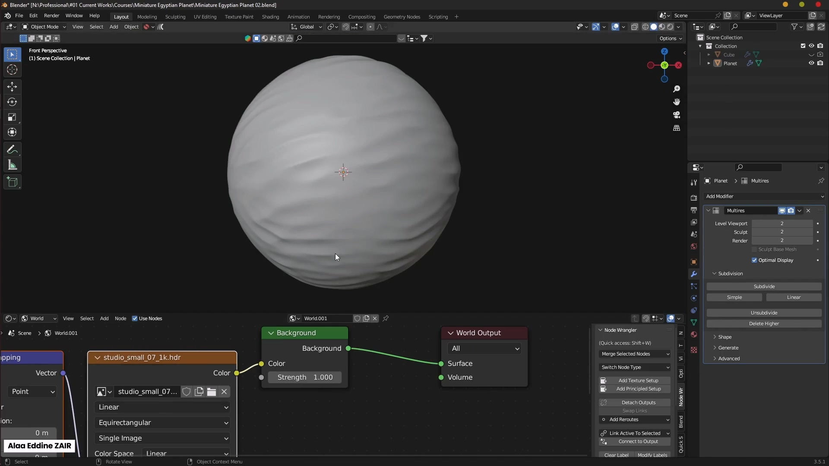Select the Rotate tool
This screenshot has width=829, height=466.
coord(12,102)
